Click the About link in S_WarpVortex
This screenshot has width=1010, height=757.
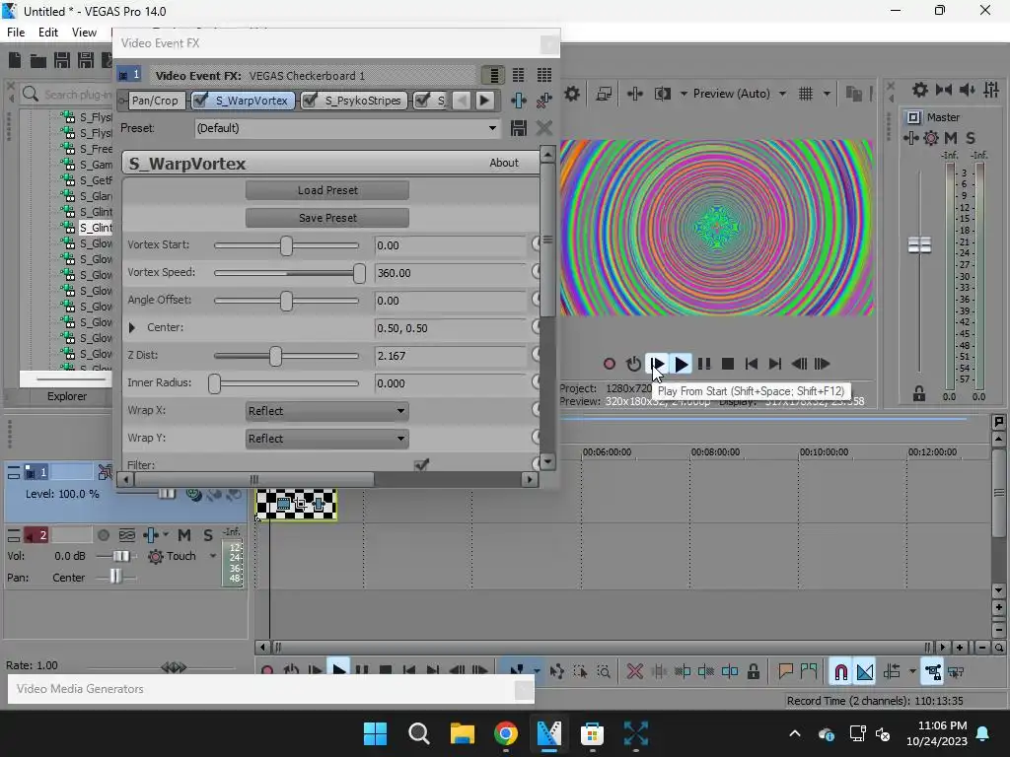(x=504, y=163)
